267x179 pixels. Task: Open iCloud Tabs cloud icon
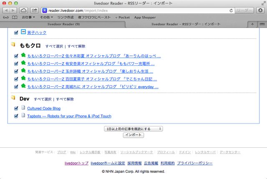[x=23, y=10]
